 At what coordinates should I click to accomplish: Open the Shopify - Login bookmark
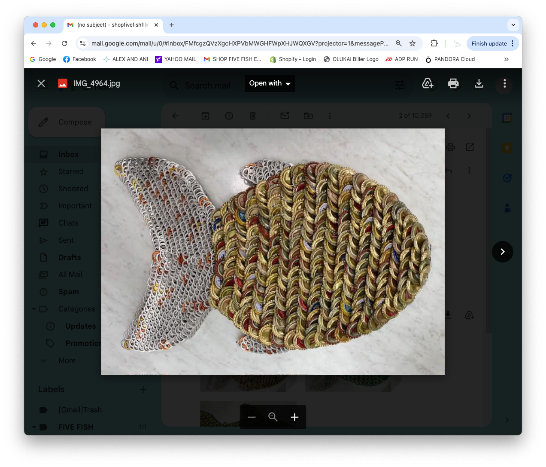[x=293, y=59]
